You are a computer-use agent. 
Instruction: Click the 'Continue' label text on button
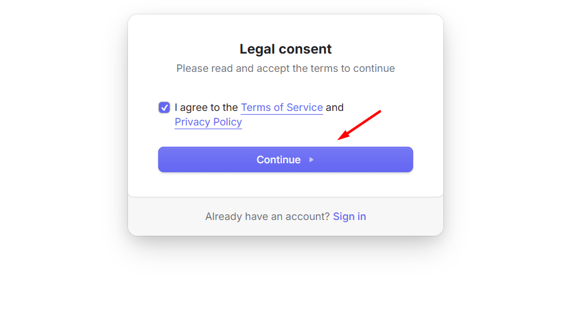coord(278,160)
